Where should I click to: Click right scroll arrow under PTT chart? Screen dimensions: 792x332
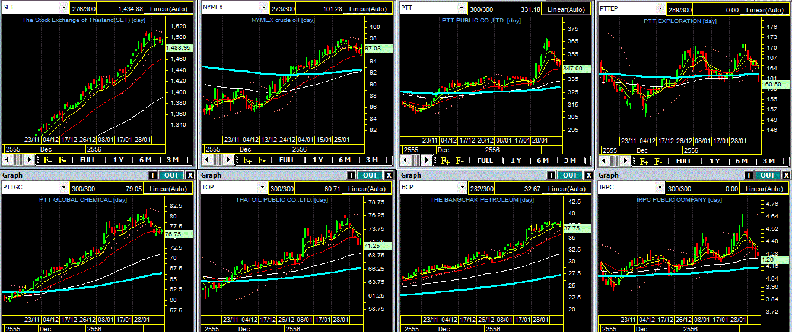click(x=425, y=160)
